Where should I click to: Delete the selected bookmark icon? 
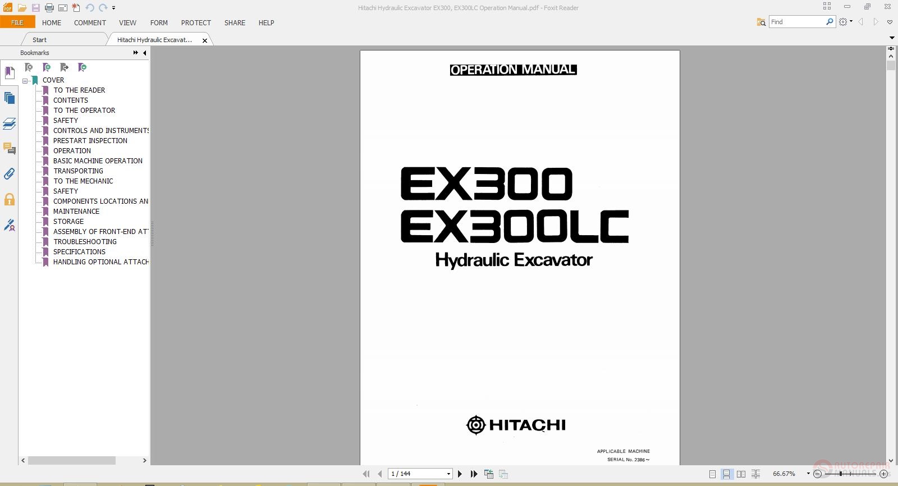click(29, 67)
